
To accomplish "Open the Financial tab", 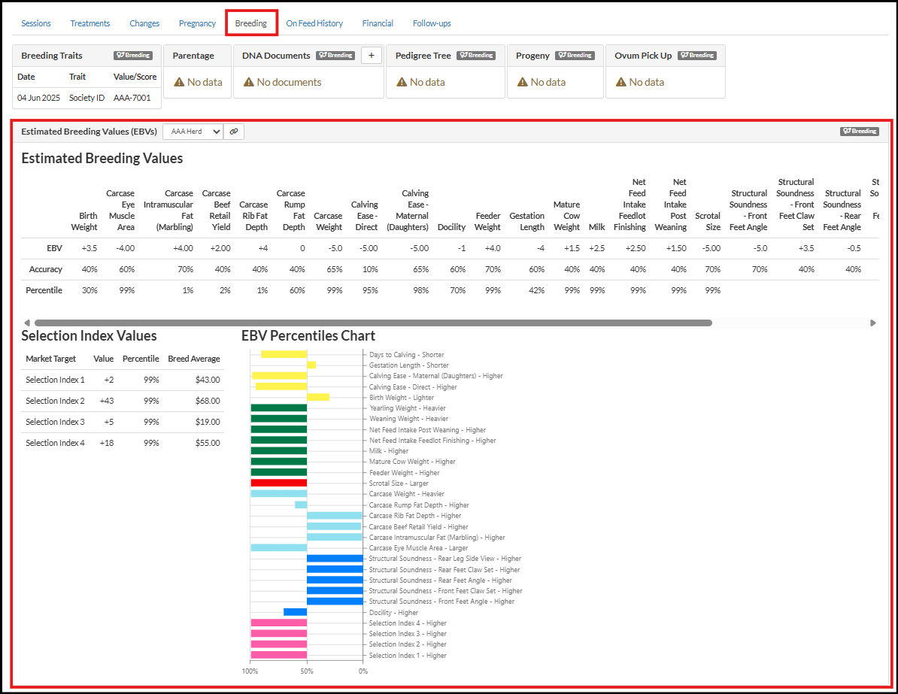I will click(x=378, y=23).
